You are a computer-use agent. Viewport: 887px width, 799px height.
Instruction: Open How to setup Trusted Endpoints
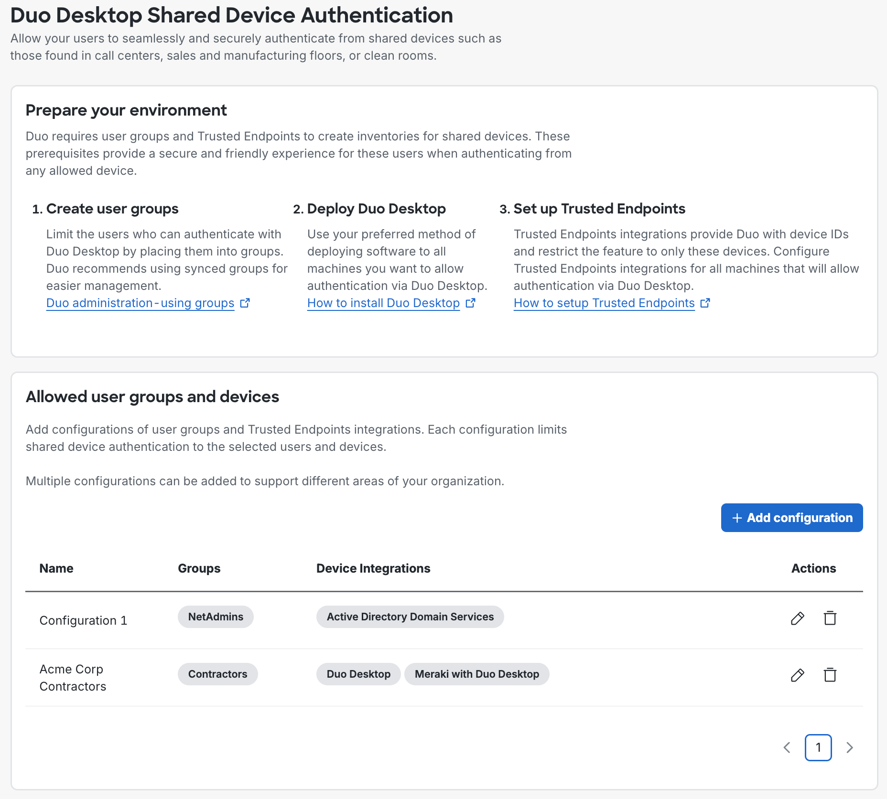604,303
